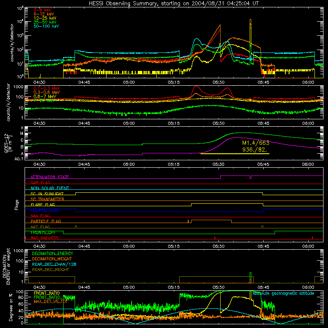Select the SAA_FLAG label
The width and height of the screenshot is (328, 328).
click(40, 216)
